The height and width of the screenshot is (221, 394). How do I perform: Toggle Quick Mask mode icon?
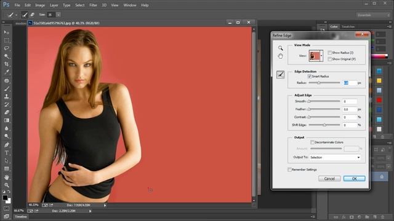click(x=7, y=209)
